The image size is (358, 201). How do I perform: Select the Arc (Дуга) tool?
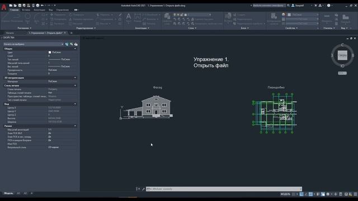pos(36,18)
